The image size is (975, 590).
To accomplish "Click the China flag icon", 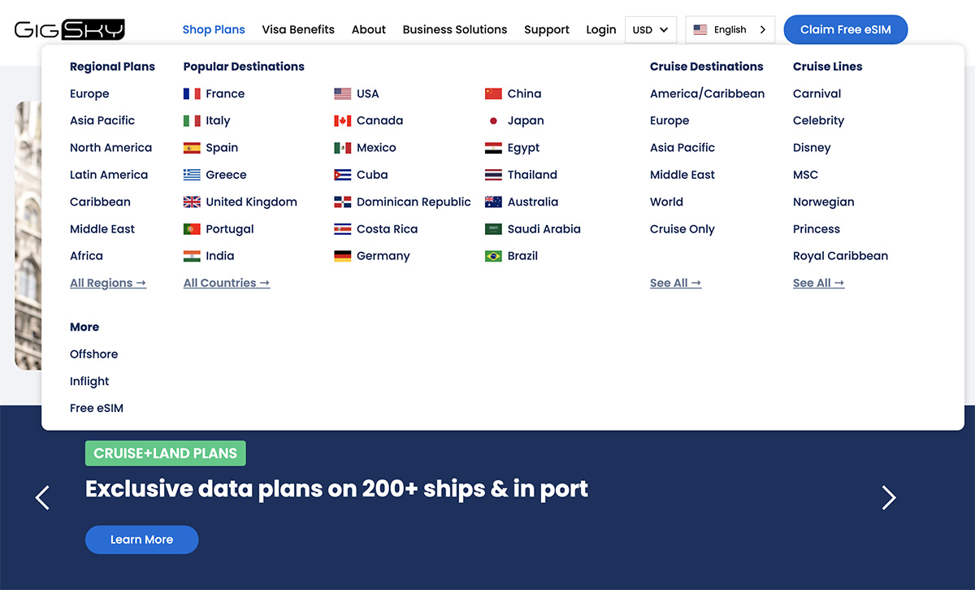I will tap(493, 93).
